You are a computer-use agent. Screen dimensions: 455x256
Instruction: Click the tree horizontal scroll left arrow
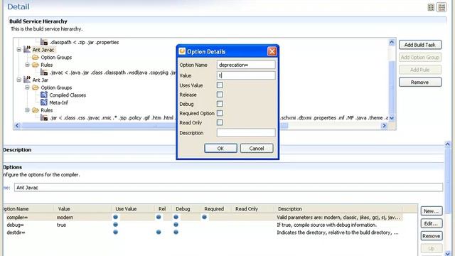[17, 125]
